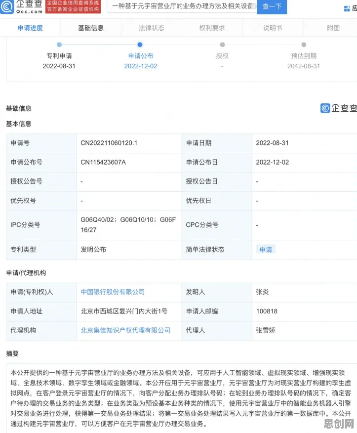This screenshot has width=357, height=433.
Task: Select the 申请公布 timeline dot
Action: click(140, 44)
